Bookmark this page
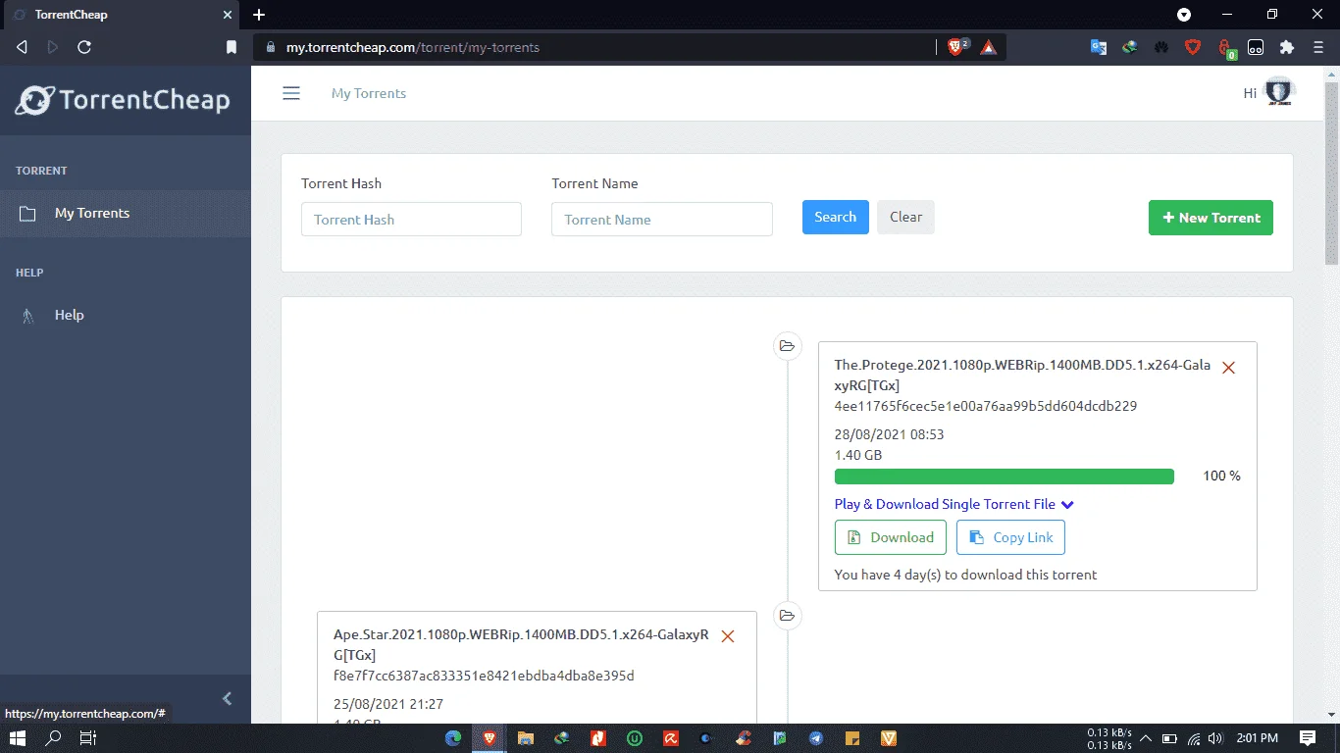The height and width of the screenshot is (753, 1340). [x=232, y=47]
